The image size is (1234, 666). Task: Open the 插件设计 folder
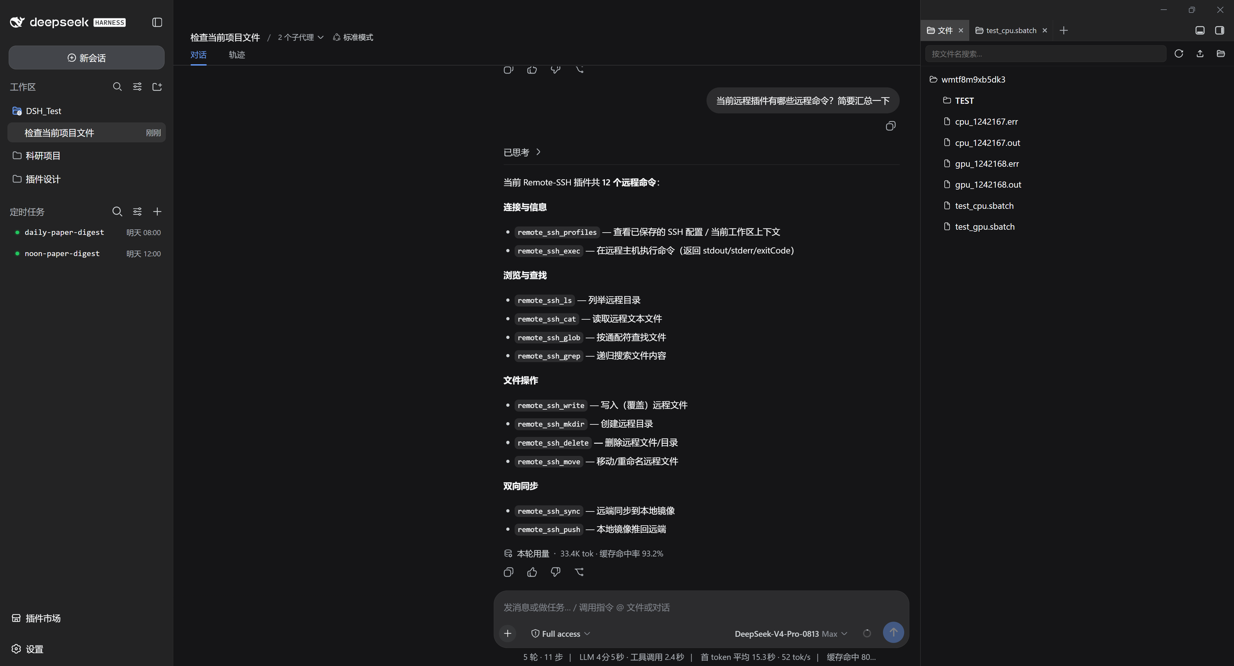click(x=87, y=179)
